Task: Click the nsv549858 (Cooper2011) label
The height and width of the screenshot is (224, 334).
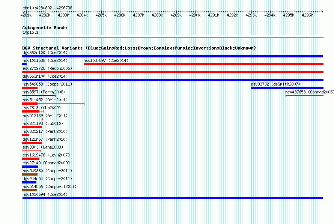Action: click(x=47, y=84)
